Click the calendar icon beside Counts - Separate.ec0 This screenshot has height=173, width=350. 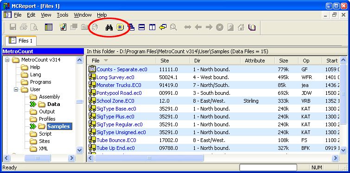click(92, 69)
